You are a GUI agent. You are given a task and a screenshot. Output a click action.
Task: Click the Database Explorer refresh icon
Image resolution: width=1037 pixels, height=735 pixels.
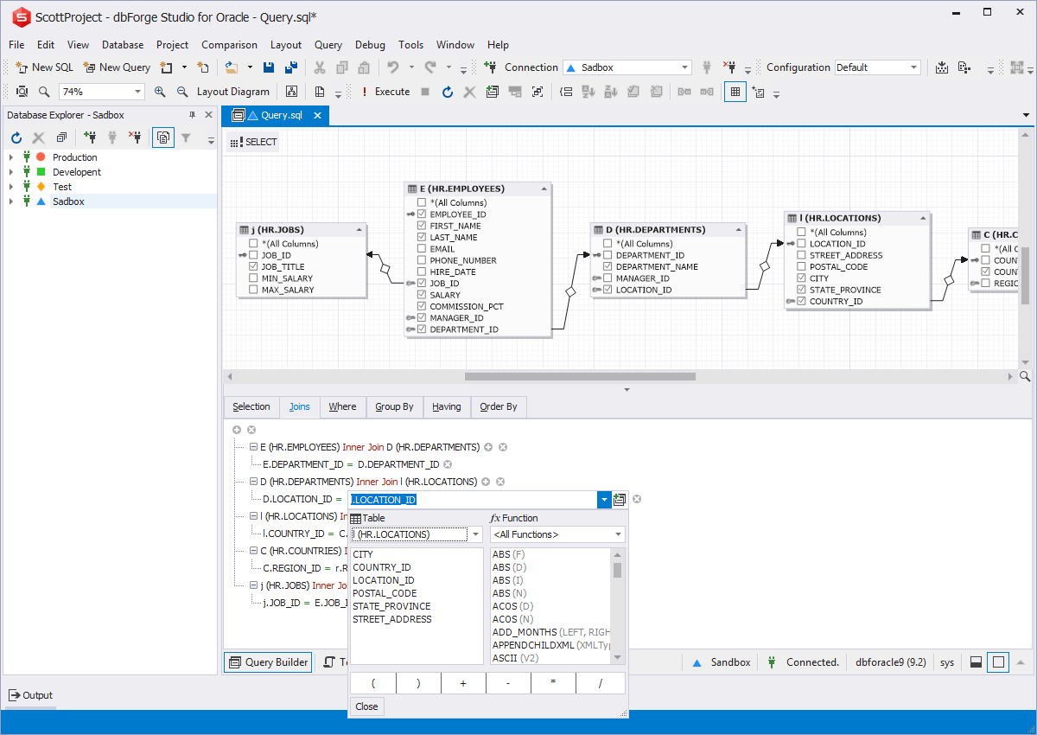tap(16, 137)
